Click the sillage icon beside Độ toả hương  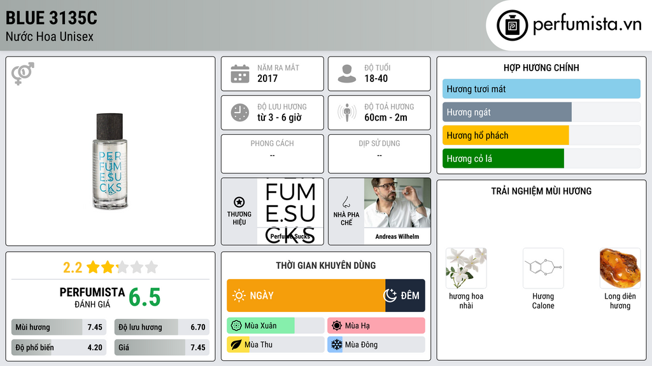click(347, 112)
